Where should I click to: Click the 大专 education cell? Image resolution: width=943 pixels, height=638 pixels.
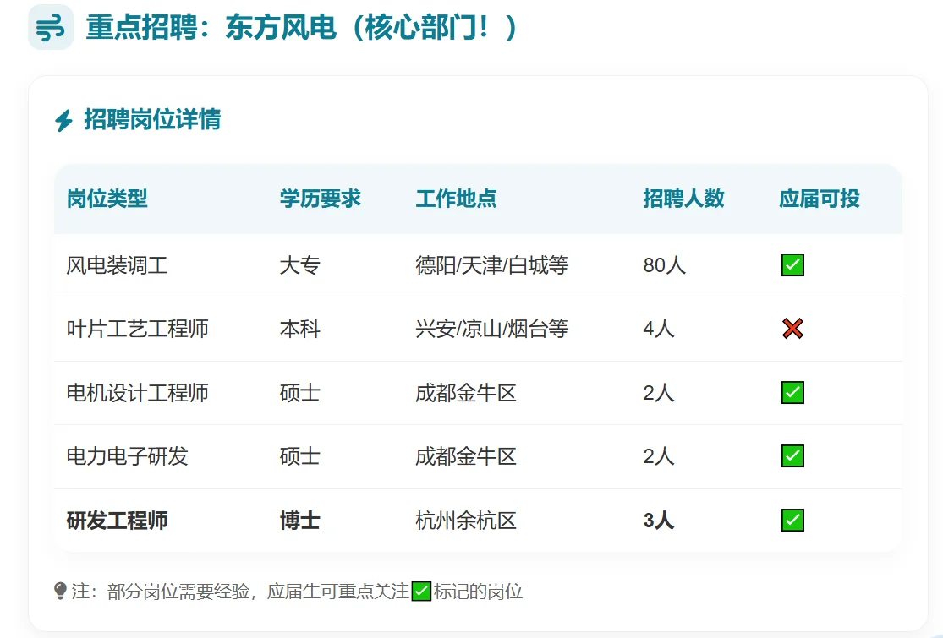click(300, 265)
